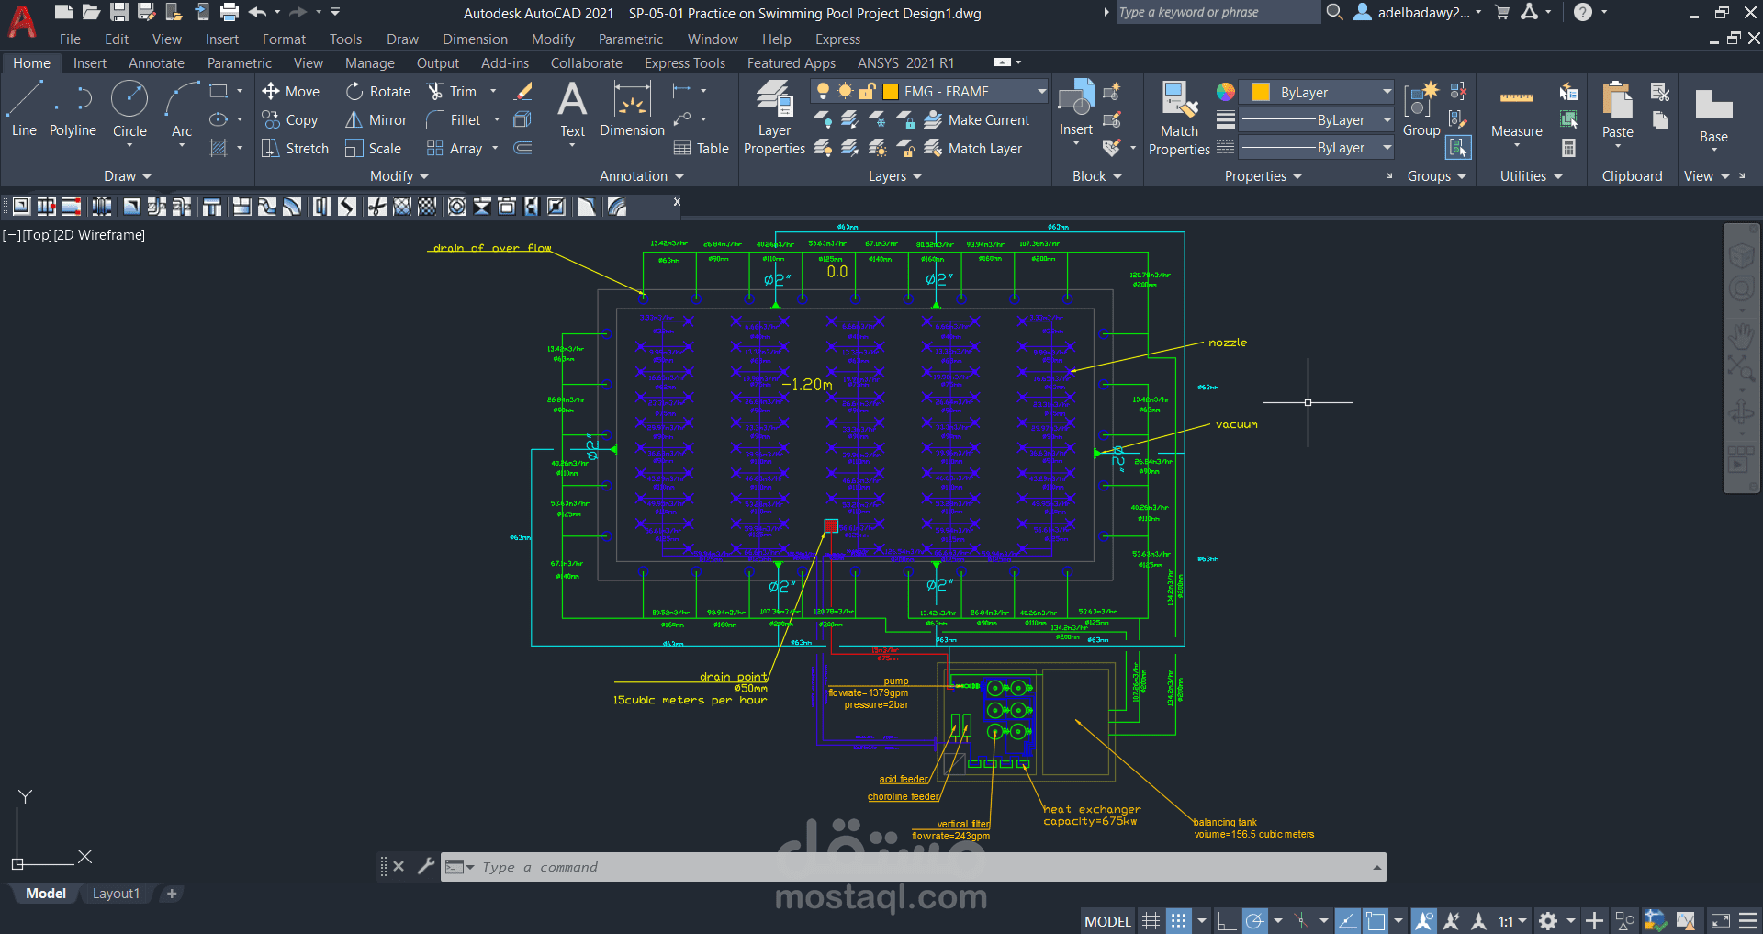Switch to the Annotate ribbon tab

point(156,63)
